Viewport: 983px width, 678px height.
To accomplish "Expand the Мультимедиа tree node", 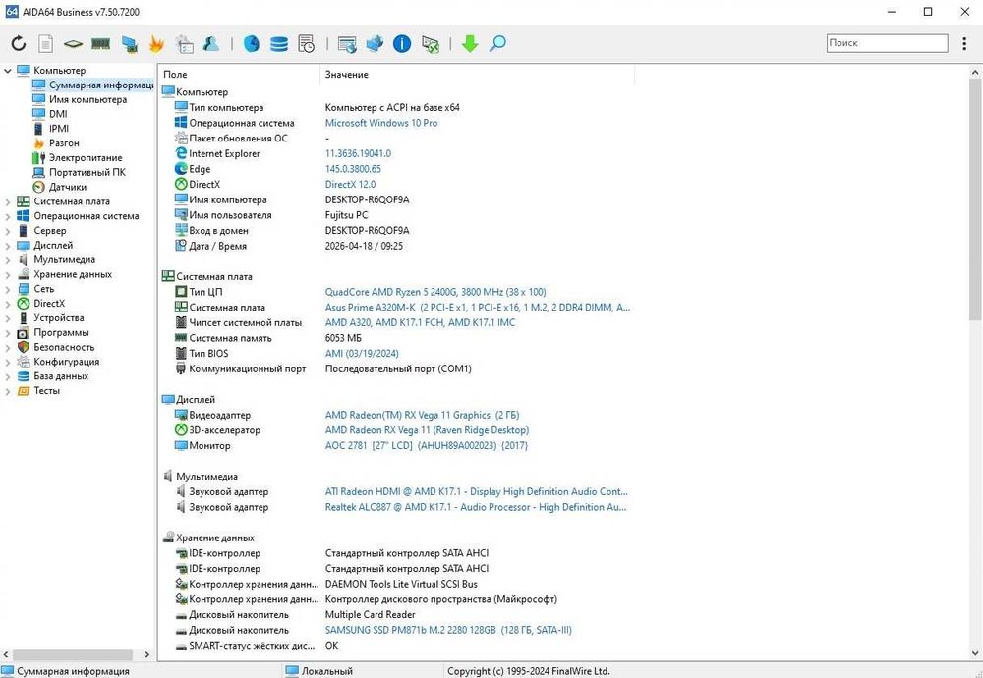I will pos(8,260).
